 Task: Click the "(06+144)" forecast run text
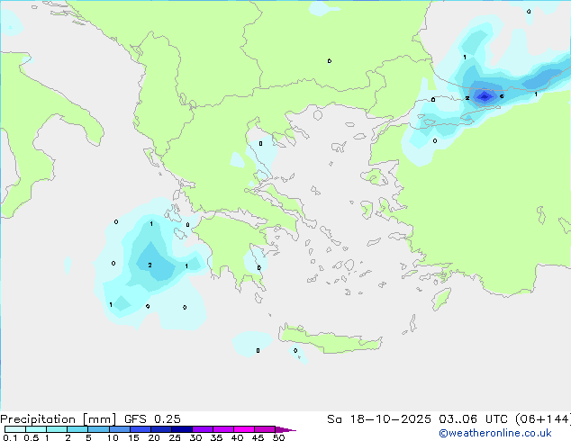542,418
